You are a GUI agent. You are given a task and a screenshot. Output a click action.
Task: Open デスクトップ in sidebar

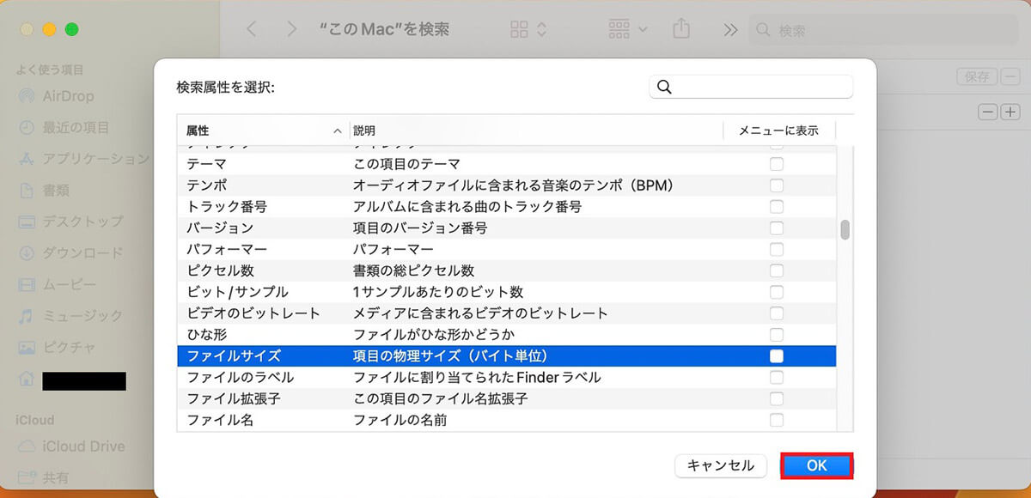[x=71, y=222]
